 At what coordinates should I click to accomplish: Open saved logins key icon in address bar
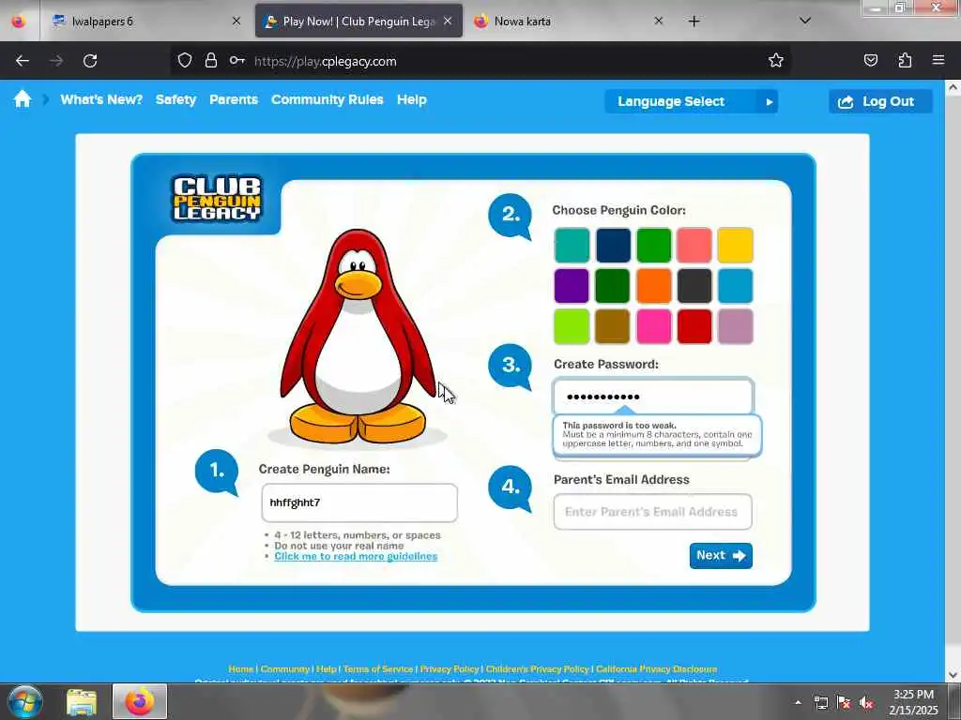(x=237, y=60)
